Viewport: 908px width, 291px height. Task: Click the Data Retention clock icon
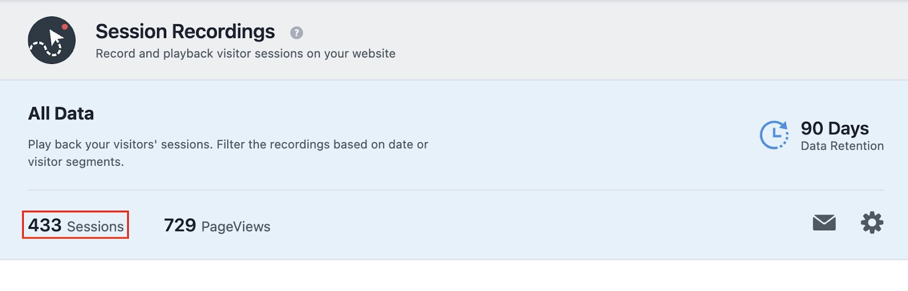coord(774,135)
